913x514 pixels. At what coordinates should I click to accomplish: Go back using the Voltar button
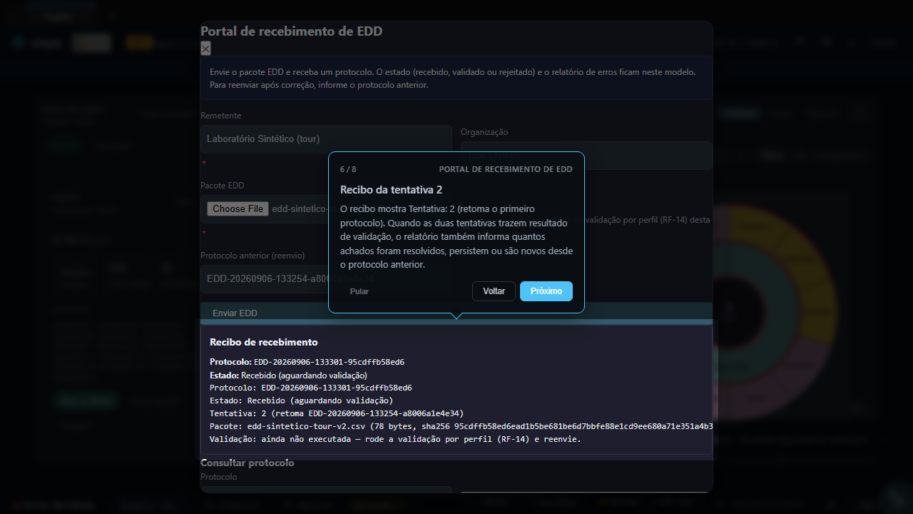point(494,291)
